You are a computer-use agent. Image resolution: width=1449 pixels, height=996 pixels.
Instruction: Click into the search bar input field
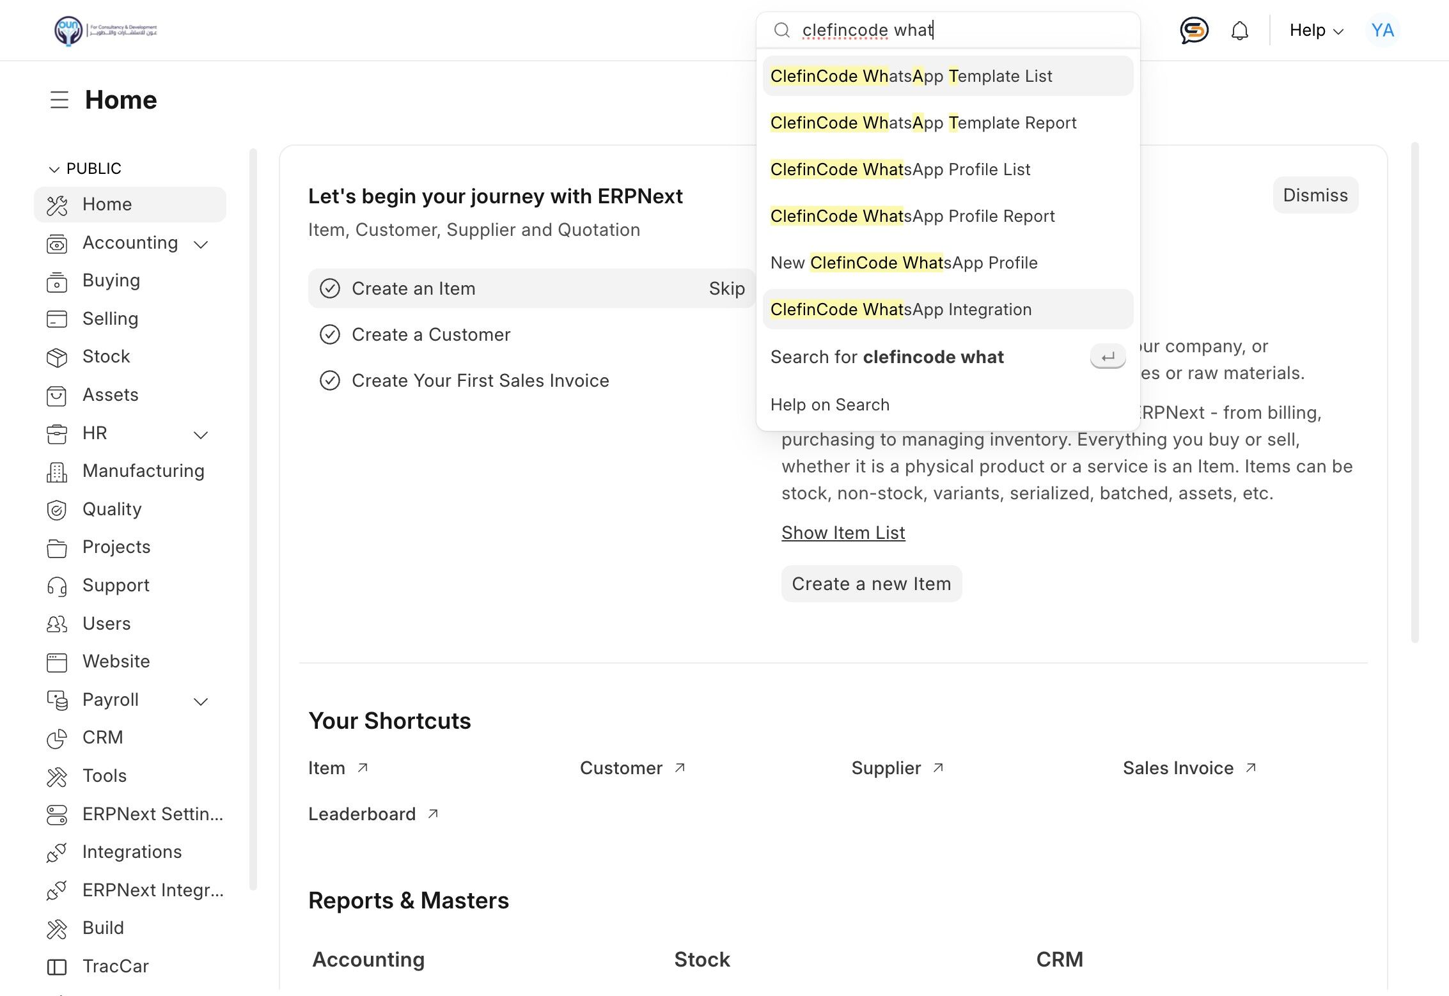click(x=959, y=31)
